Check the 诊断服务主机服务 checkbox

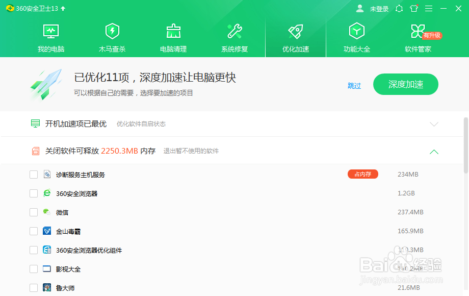click(34, 174)
